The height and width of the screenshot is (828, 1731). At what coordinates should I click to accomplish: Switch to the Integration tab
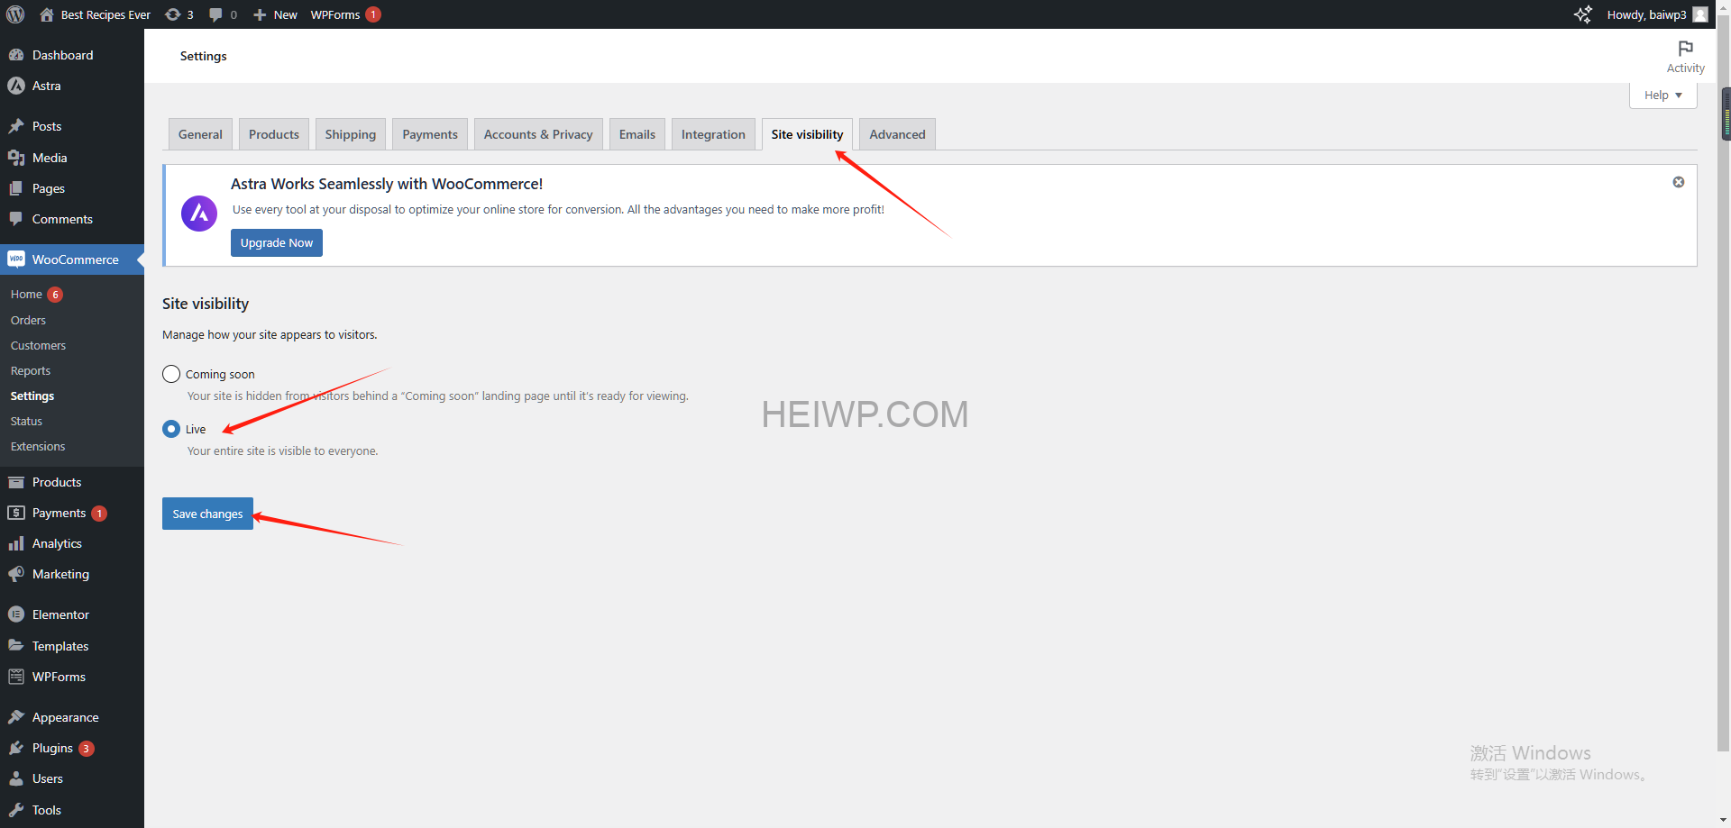click(x=713, y=134)
